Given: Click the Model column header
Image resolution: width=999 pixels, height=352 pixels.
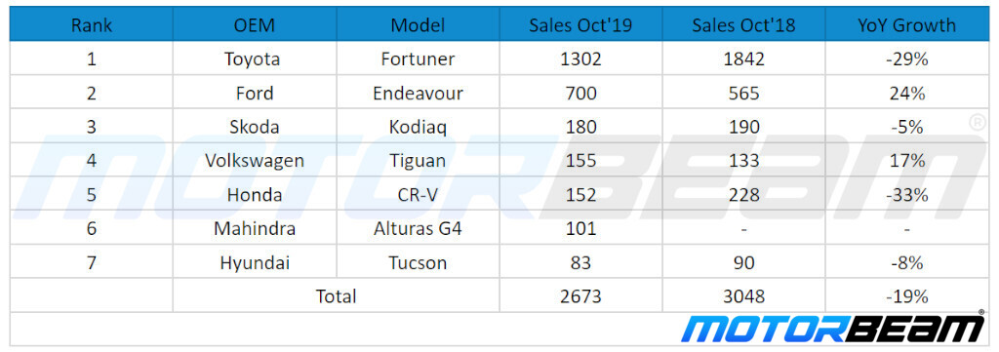Looking at the screenshot, I should tap(418, 25).
